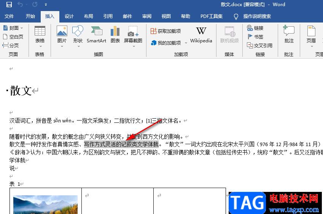The image size is (323, 214).
Task: Insert a 分页 page break
Action: [x=11, y=45]
